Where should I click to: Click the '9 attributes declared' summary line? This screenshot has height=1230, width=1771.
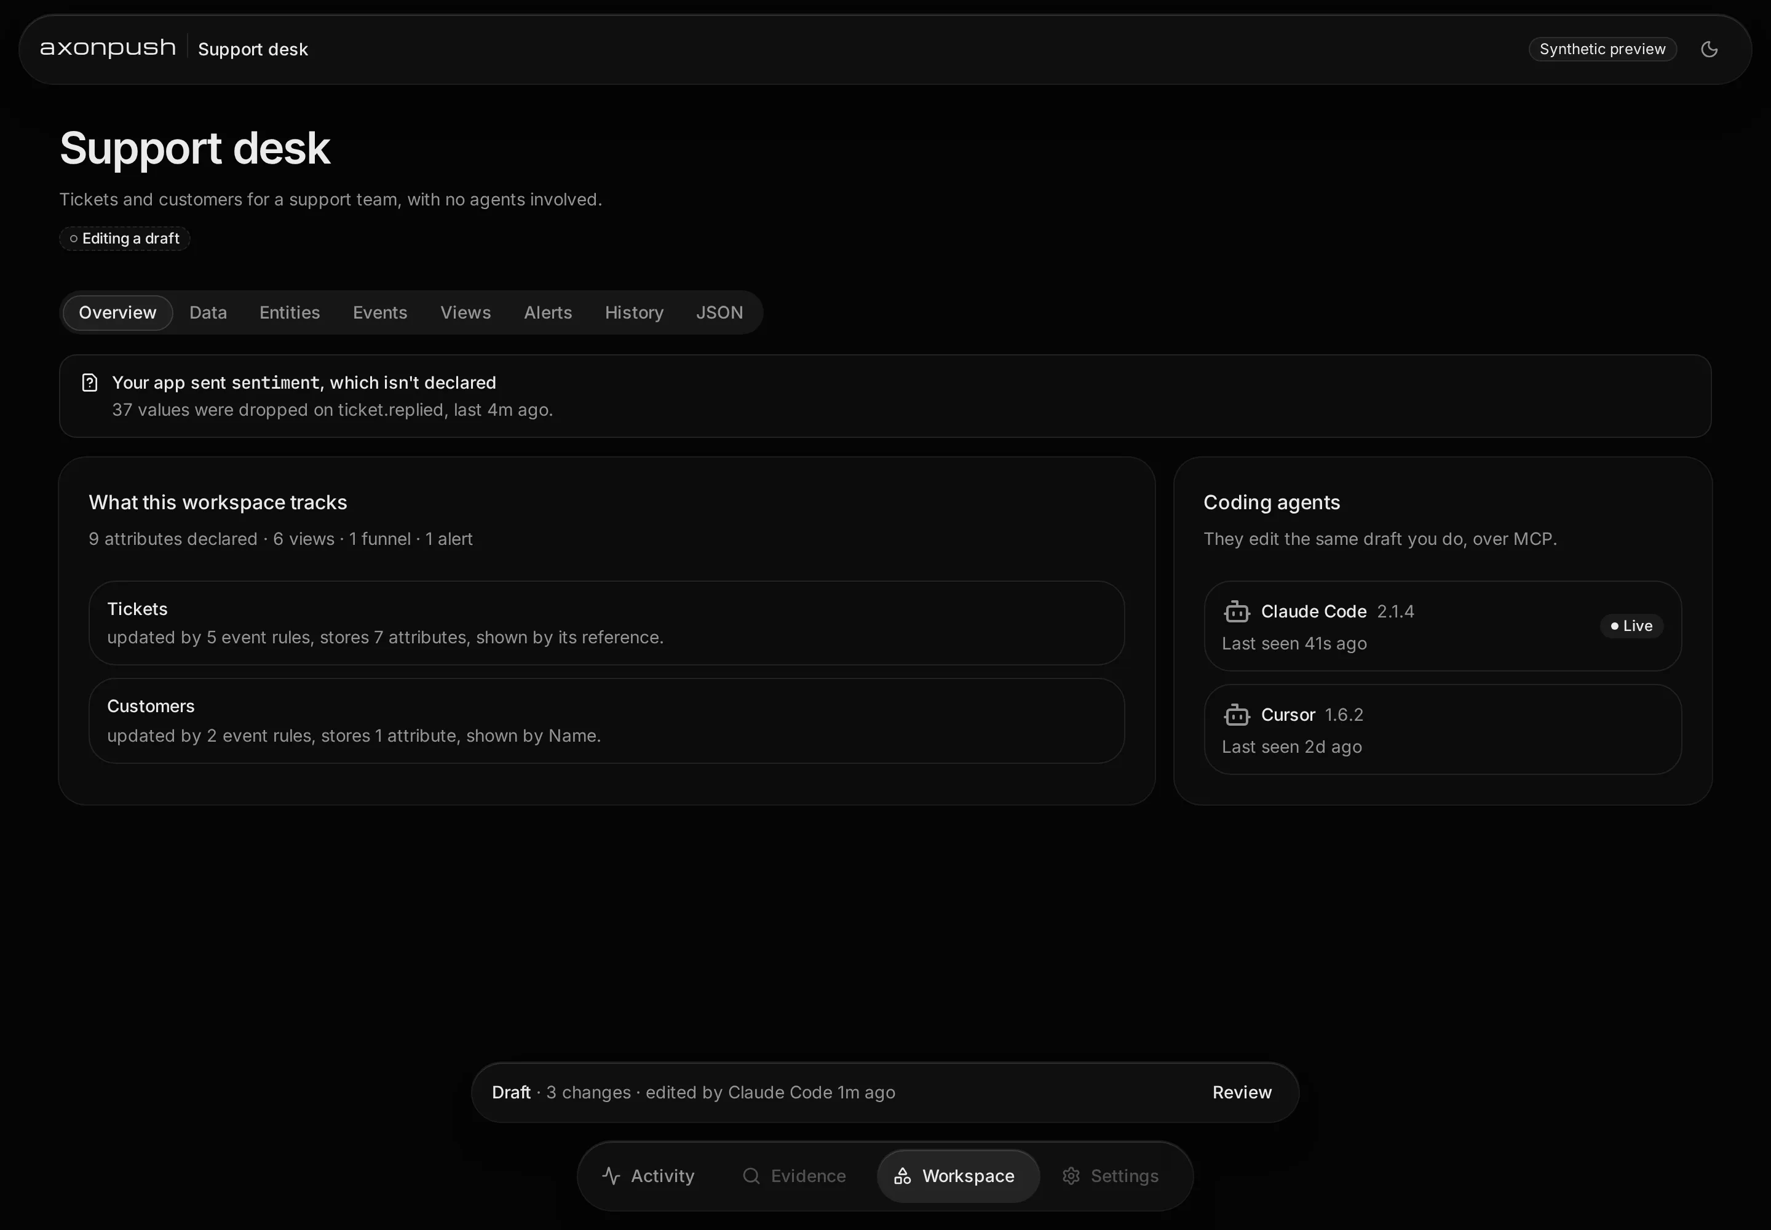(280, 539)
